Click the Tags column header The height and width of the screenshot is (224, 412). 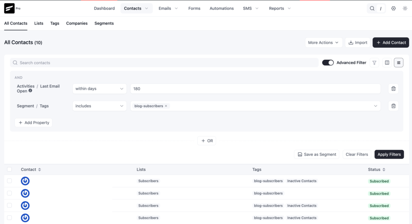click(257, 169)
